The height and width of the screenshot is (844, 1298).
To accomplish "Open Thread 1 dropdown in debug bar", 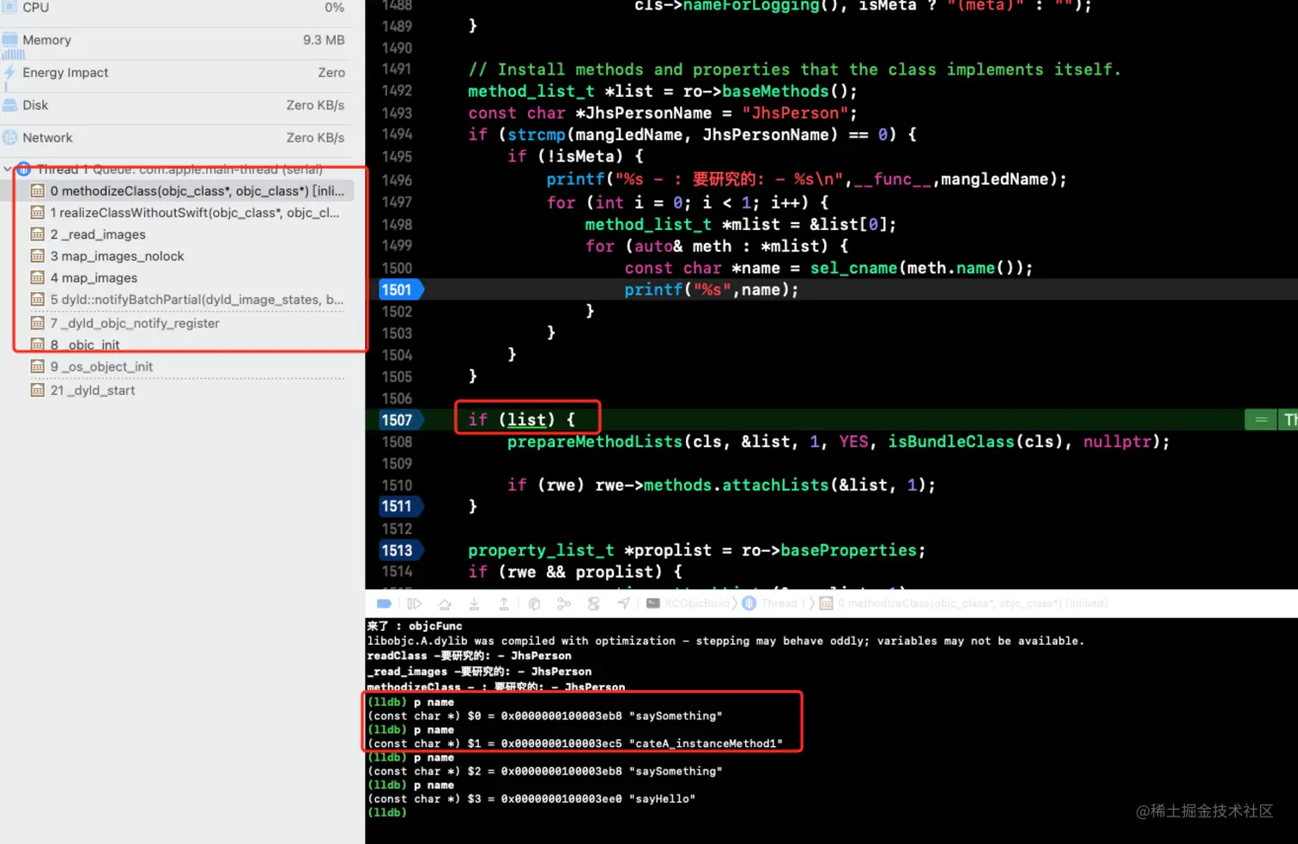I will point(774,604).
